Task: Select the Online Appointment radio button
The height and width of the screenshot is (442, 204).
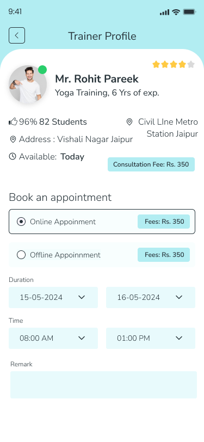Action: point(21,222)
